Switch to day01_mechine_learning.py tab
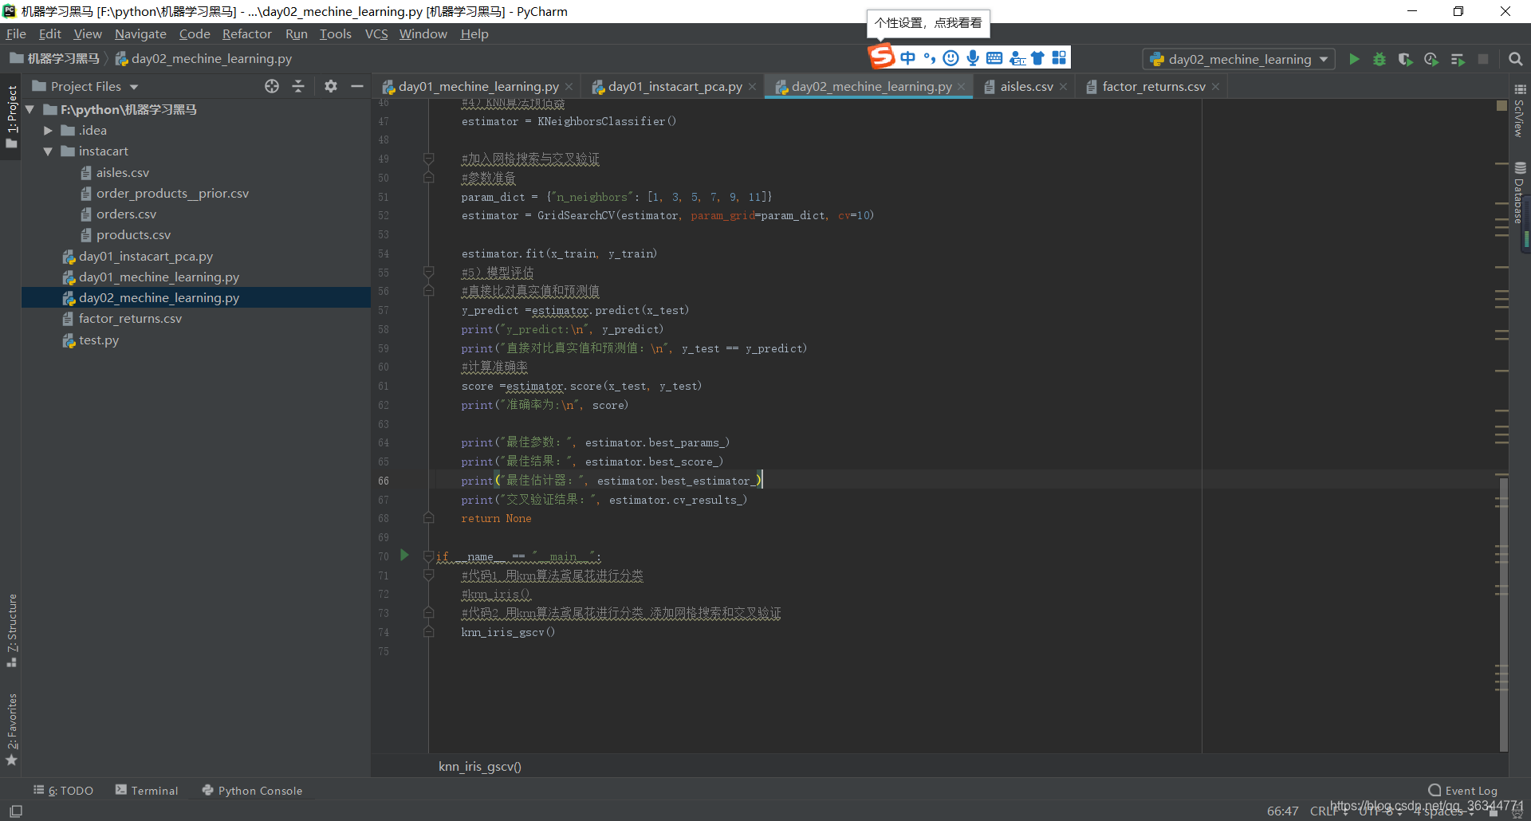This screenshot has height=821, width=1531. coord(478,86)
